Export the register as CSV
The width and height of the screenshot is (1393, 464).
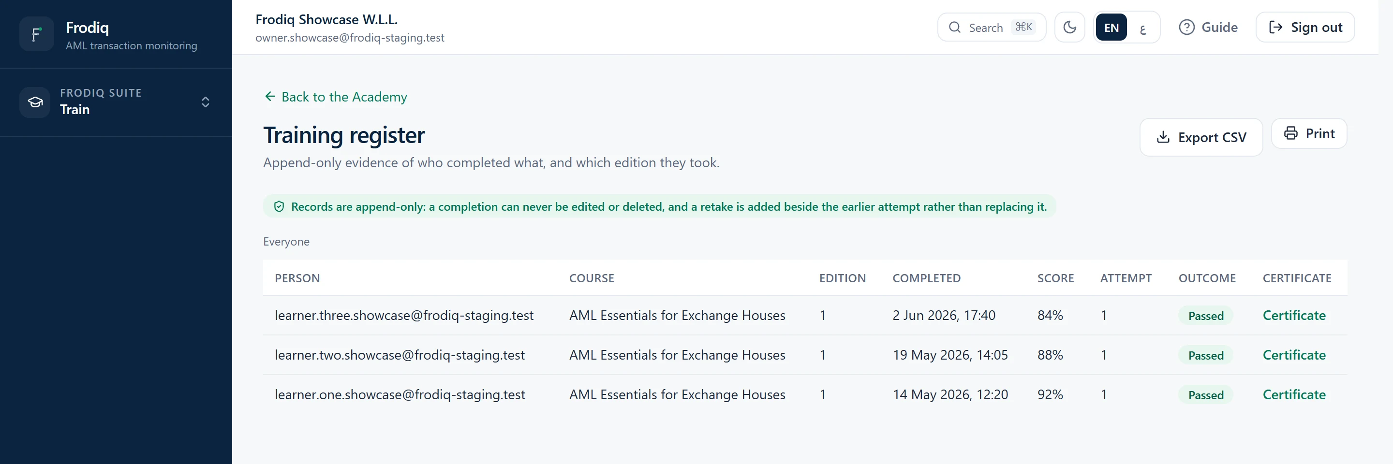click(x=1200, y=137)
